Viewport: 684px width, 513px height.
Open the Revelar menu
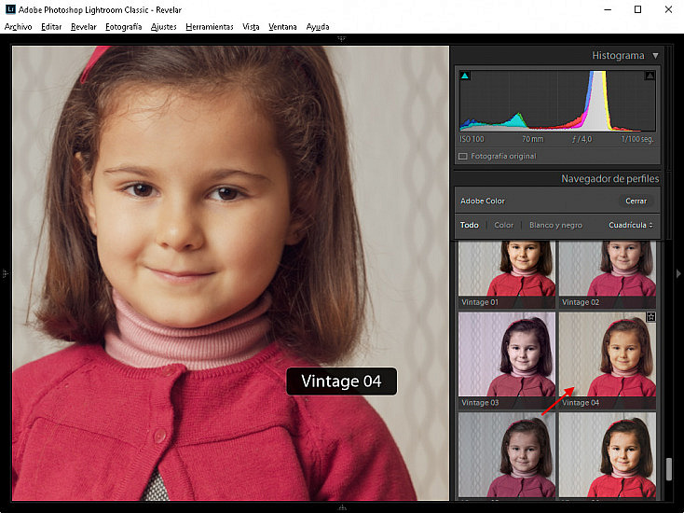[83, 27]
